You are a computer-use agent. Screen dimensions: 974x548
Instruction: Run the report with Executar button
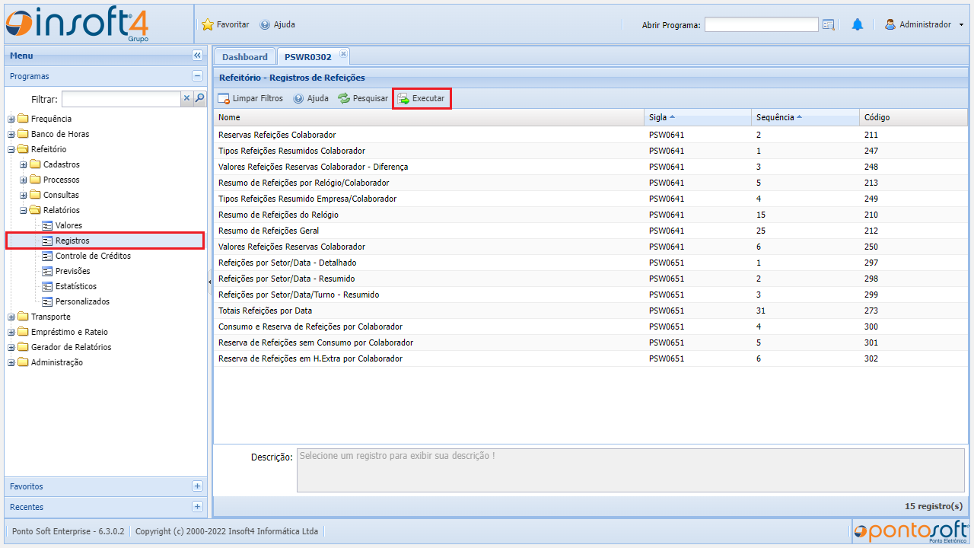(x=422, y=98)
